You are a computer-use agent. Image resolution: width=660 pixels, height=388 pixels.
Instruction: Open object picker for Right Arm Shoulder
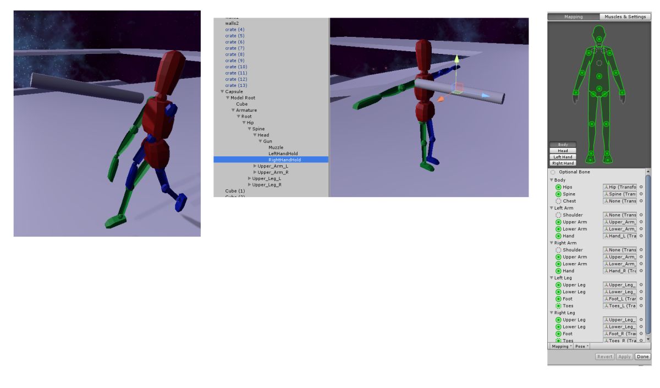pyautogui.click(x=641, y=250)
